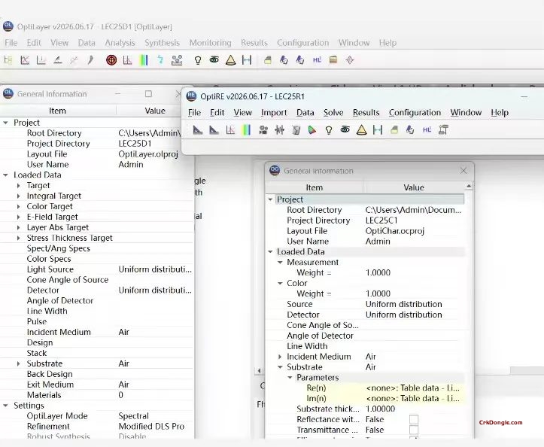Click the brown box icon in OptiLayer toolbar
This screenshot has height=447, width=544.
333,59
